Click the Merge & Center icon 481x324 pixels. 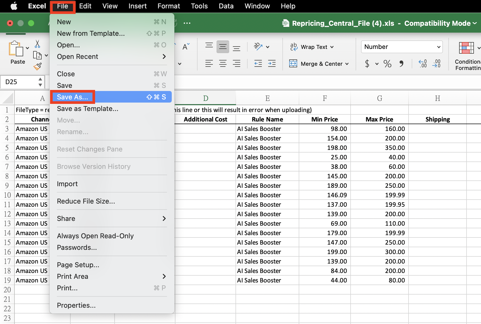(293, 64)
